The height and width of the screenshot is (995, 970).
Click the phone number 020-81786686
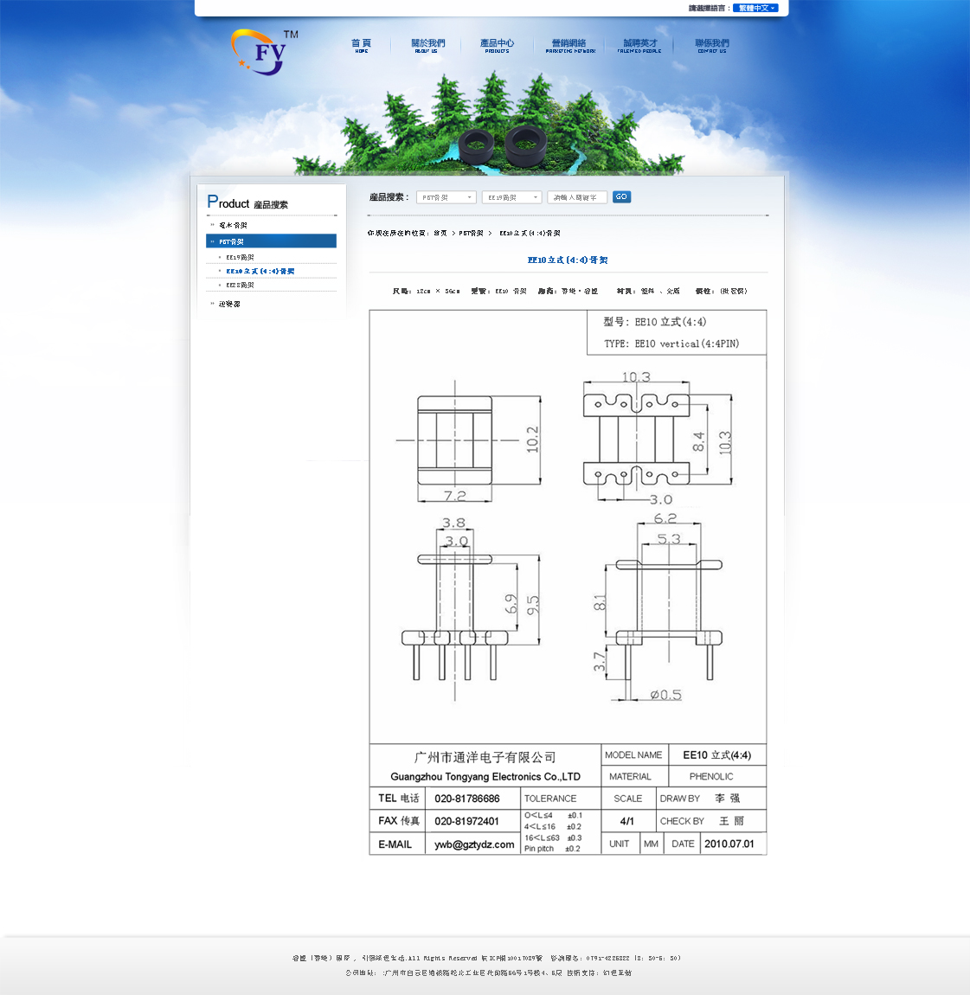click(x=467, y=799)
